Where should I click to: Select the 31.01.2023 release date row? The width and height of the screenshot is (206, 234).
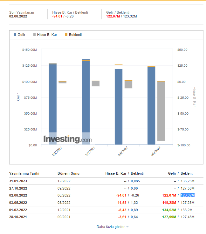click(18, 181)
